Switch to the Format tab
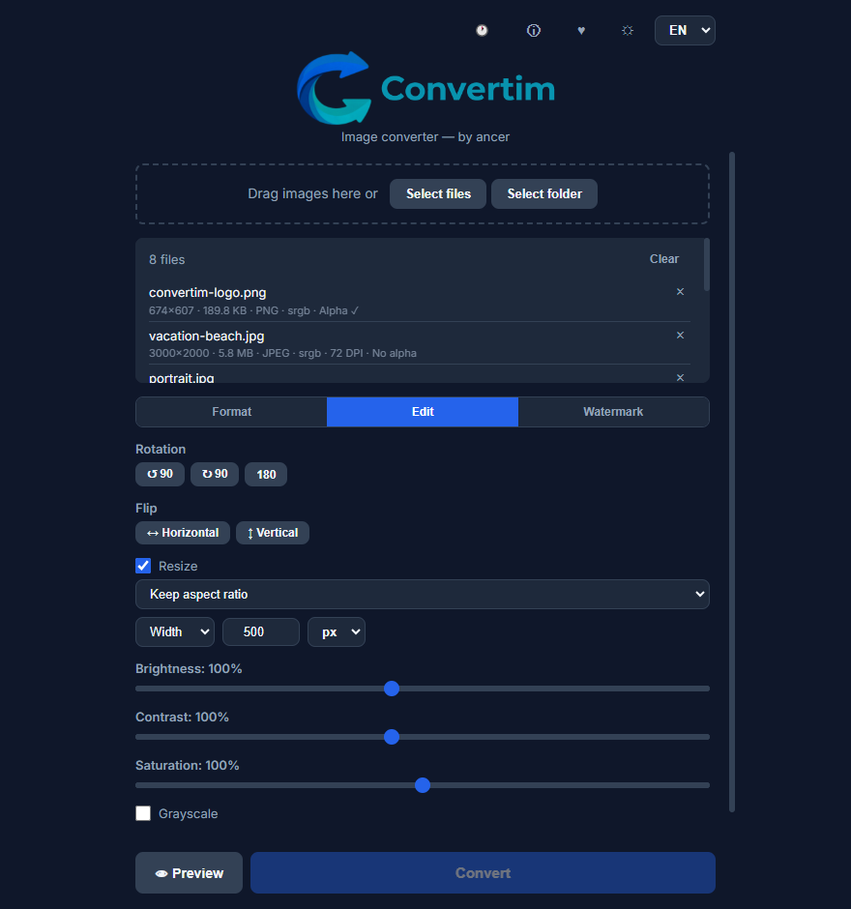Viewport: 851px width, 909px height. point(231,412)
